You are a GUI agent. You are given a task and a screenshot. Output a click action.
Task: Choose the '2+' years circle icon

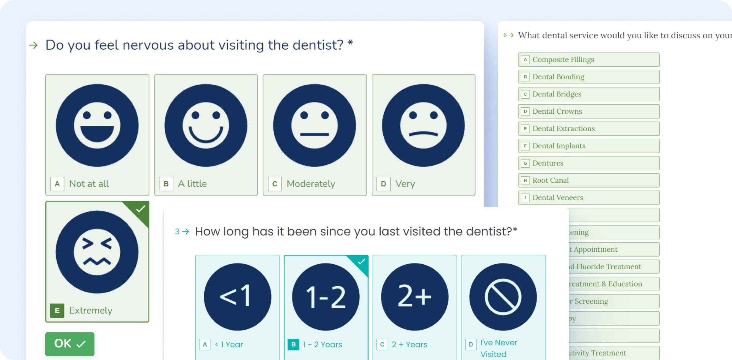click(415, 297)
